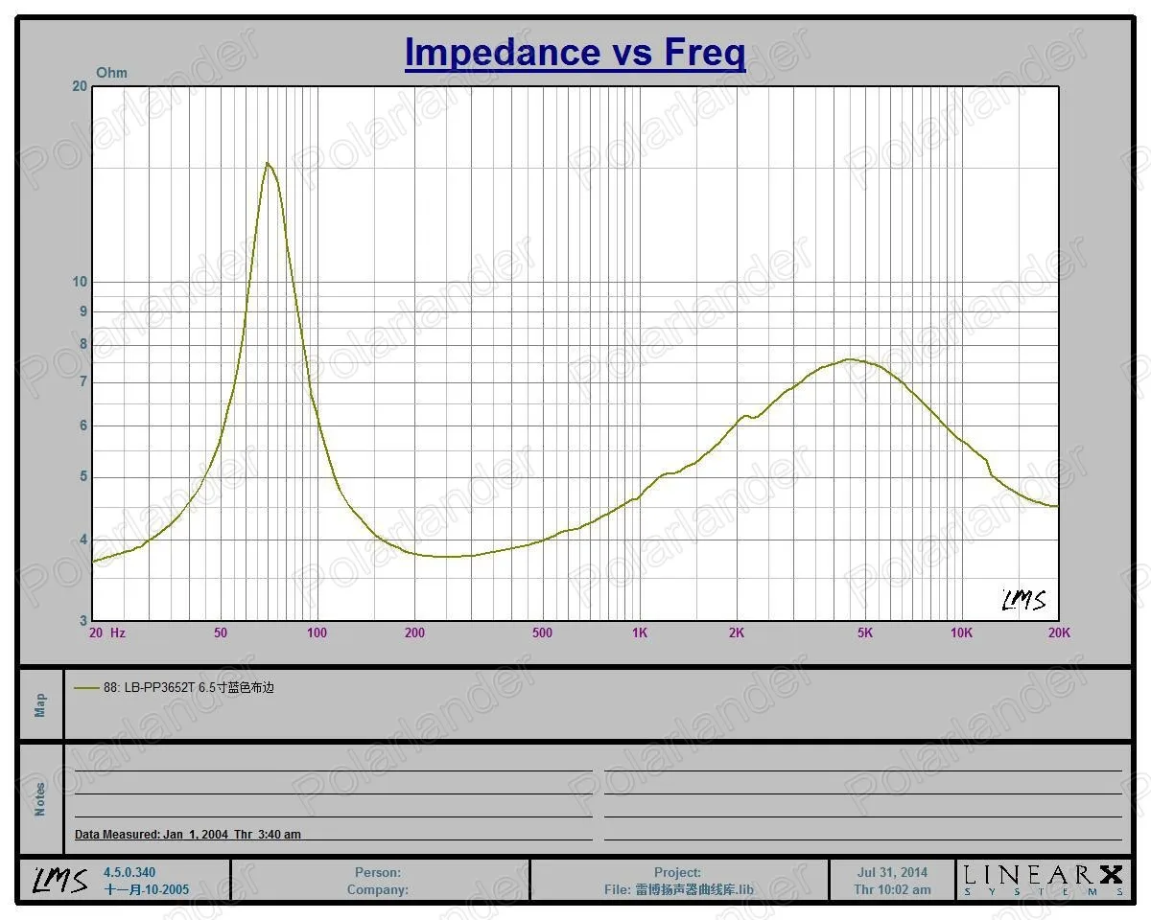The image size is (1151, 920).
Task: Click the Map panel label
Action: coord(40,705)
